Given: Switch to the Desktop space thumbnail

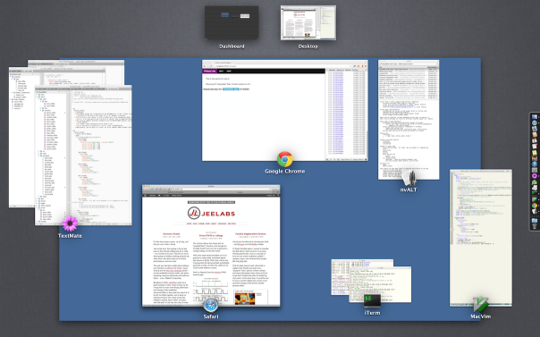Looking at the screenshot, I should tap(308, 22).
